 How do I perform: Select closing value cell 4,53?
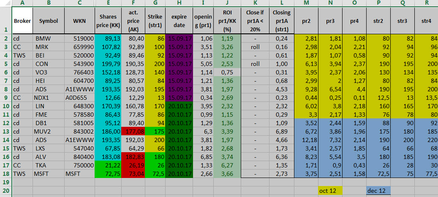pos(282,89)
